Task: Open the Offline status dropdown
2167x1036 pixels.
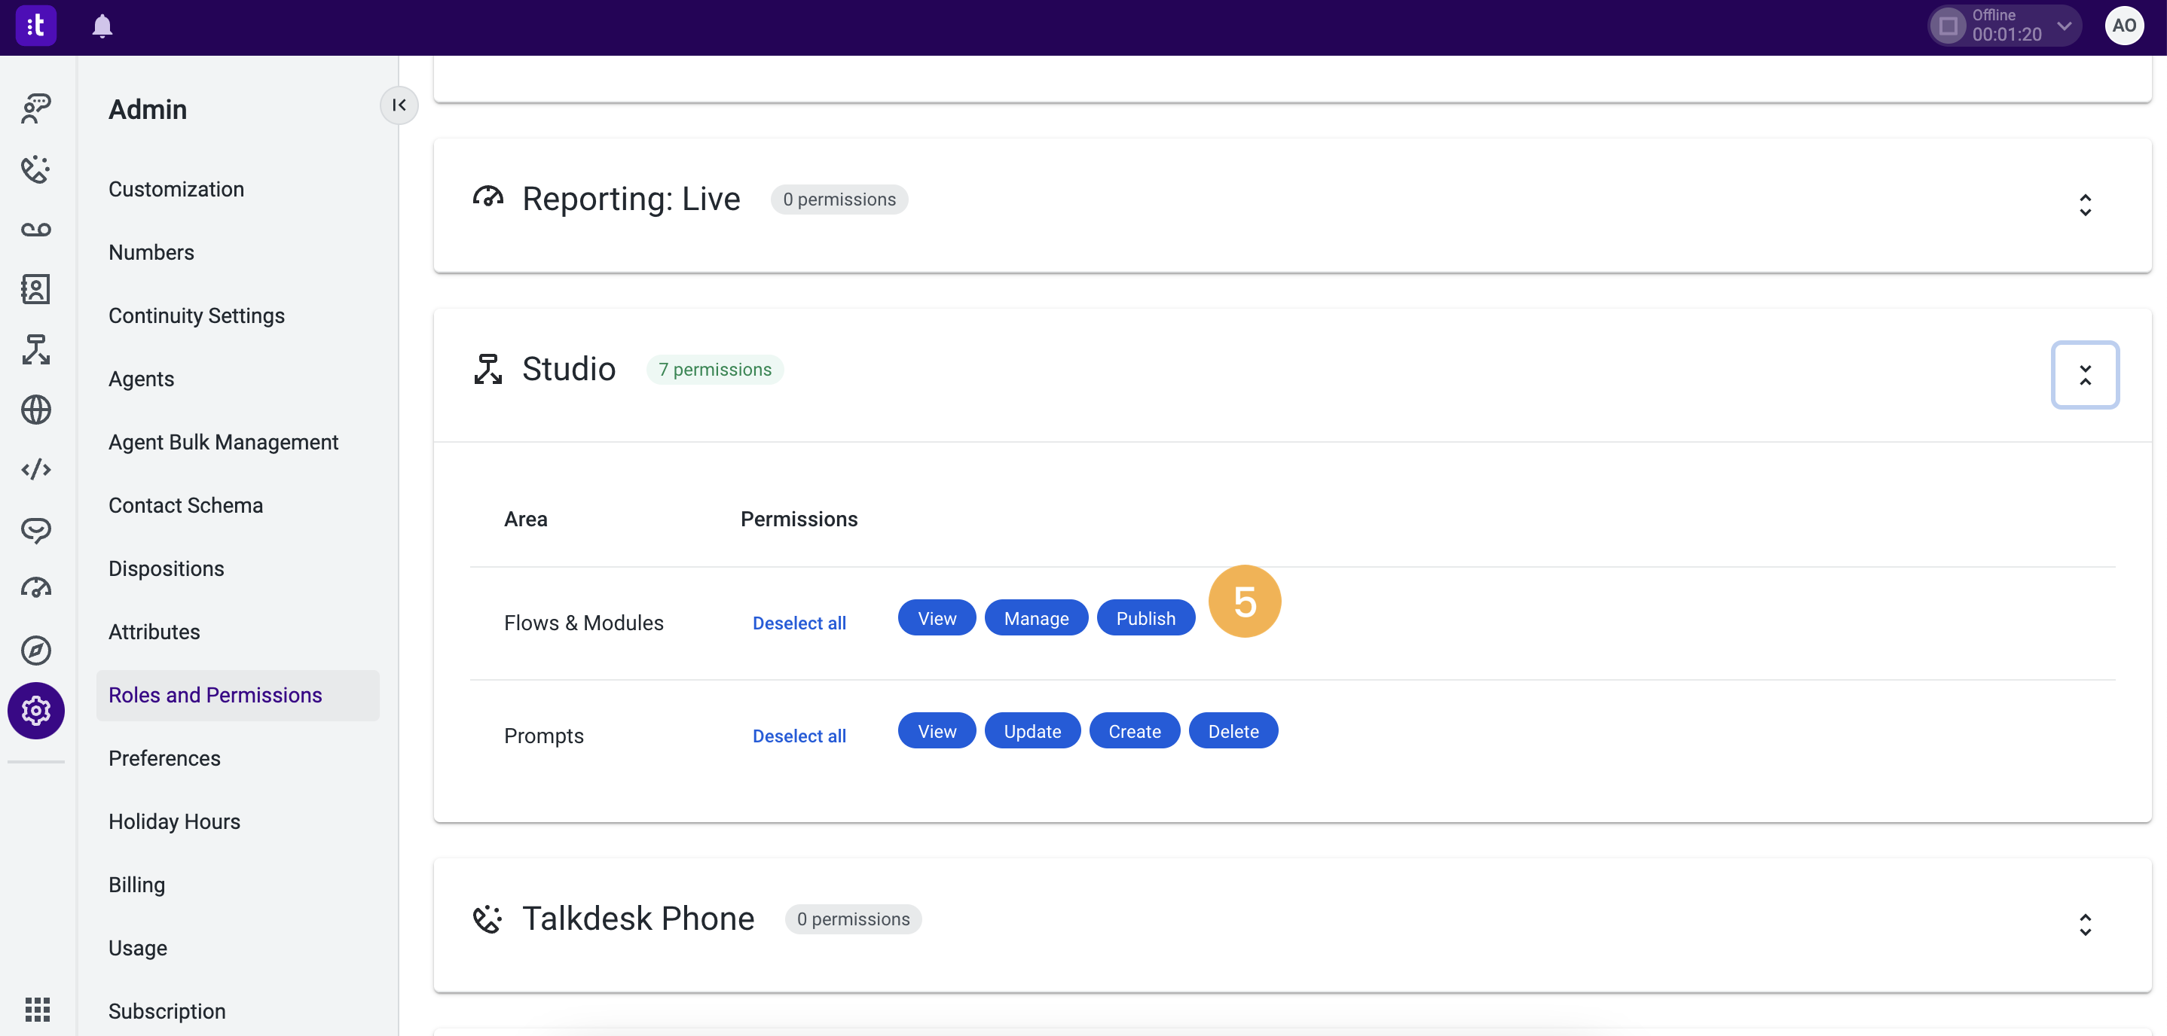Action: click(x=2064, y=26)
